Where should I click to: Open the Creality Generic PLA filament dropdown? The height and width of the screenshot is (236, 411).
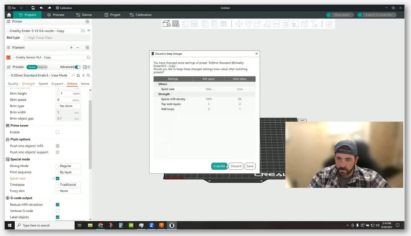(49, 57)
